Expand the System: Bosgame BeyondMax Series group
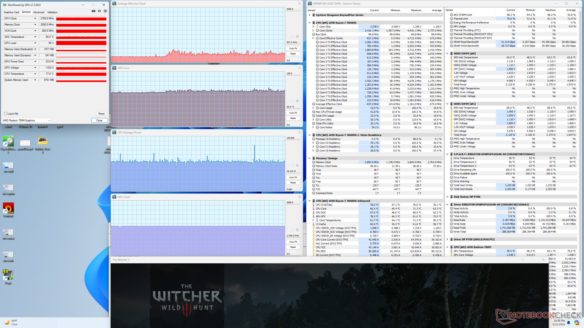This screenshot has height=328, width=584. (309, 15)
